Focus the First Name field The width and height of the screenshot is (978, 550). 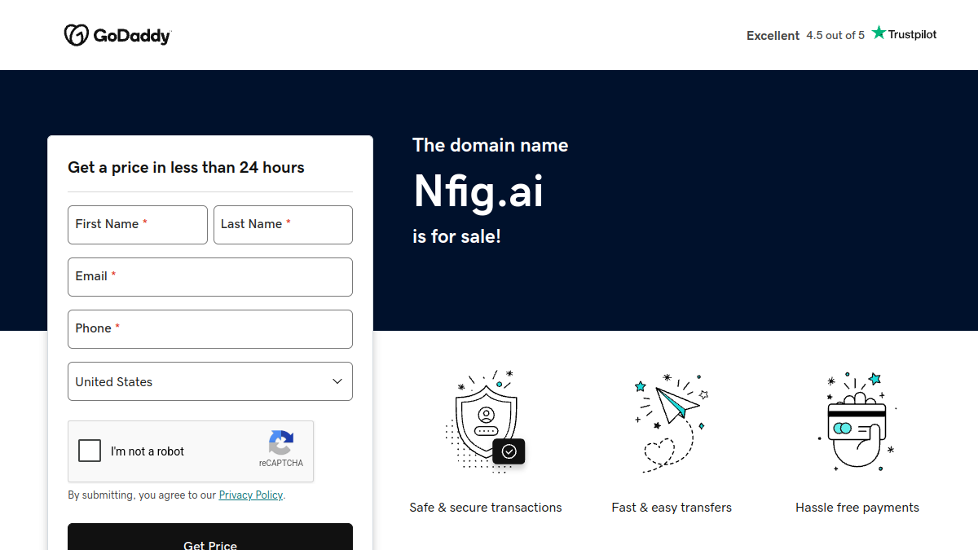coord(138,225)
